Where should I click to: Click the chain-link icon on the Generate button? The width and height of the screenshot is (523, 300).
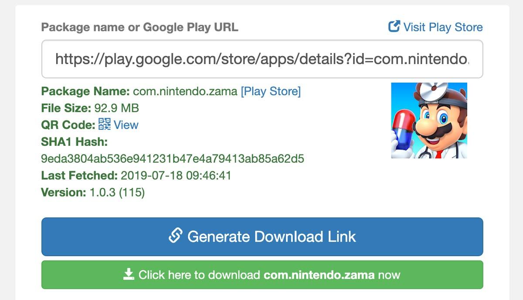click(175, 236)
